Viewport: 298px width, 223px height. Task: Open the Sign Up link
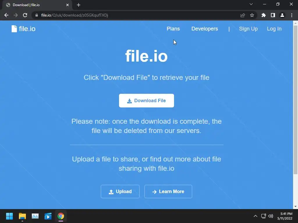point(248,29)
